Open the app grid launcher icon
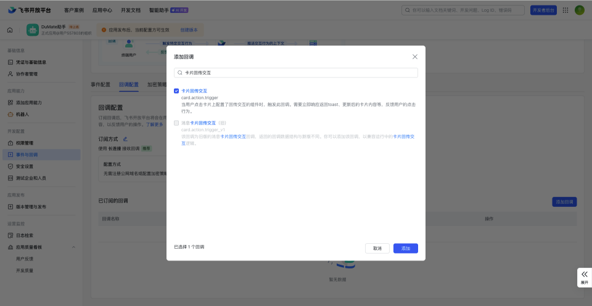The height and width of the screenshot is (306, 592). tap(565, 10)
